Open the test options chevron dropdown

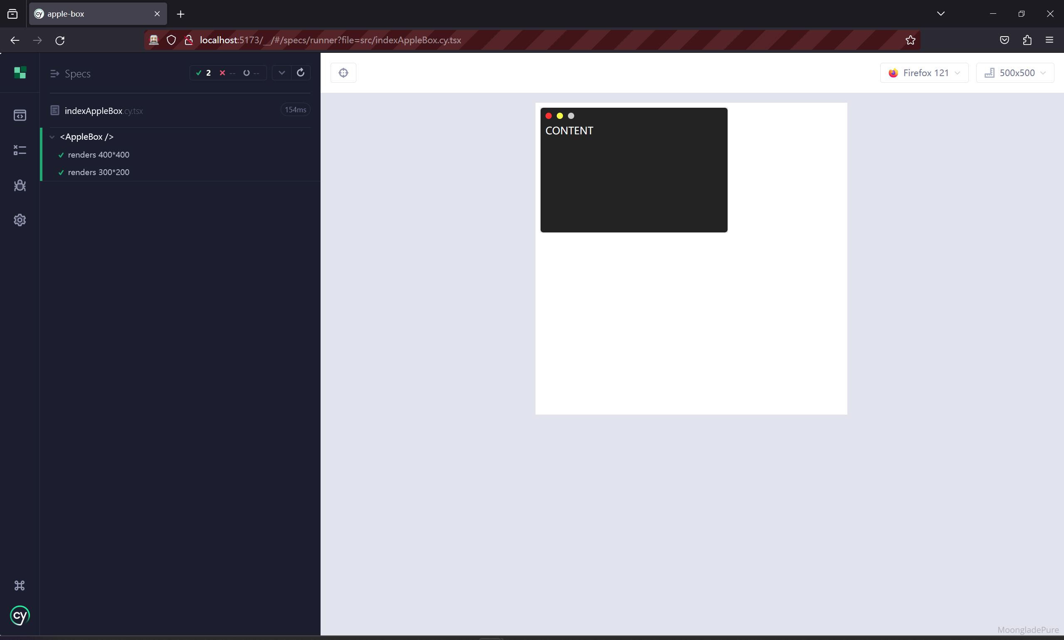coord(281,72)
